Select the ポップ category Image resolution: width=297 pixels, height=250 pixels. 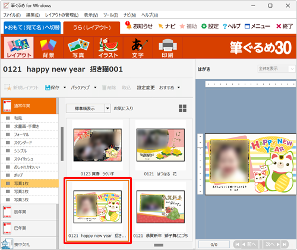click(x=30, y=175)
